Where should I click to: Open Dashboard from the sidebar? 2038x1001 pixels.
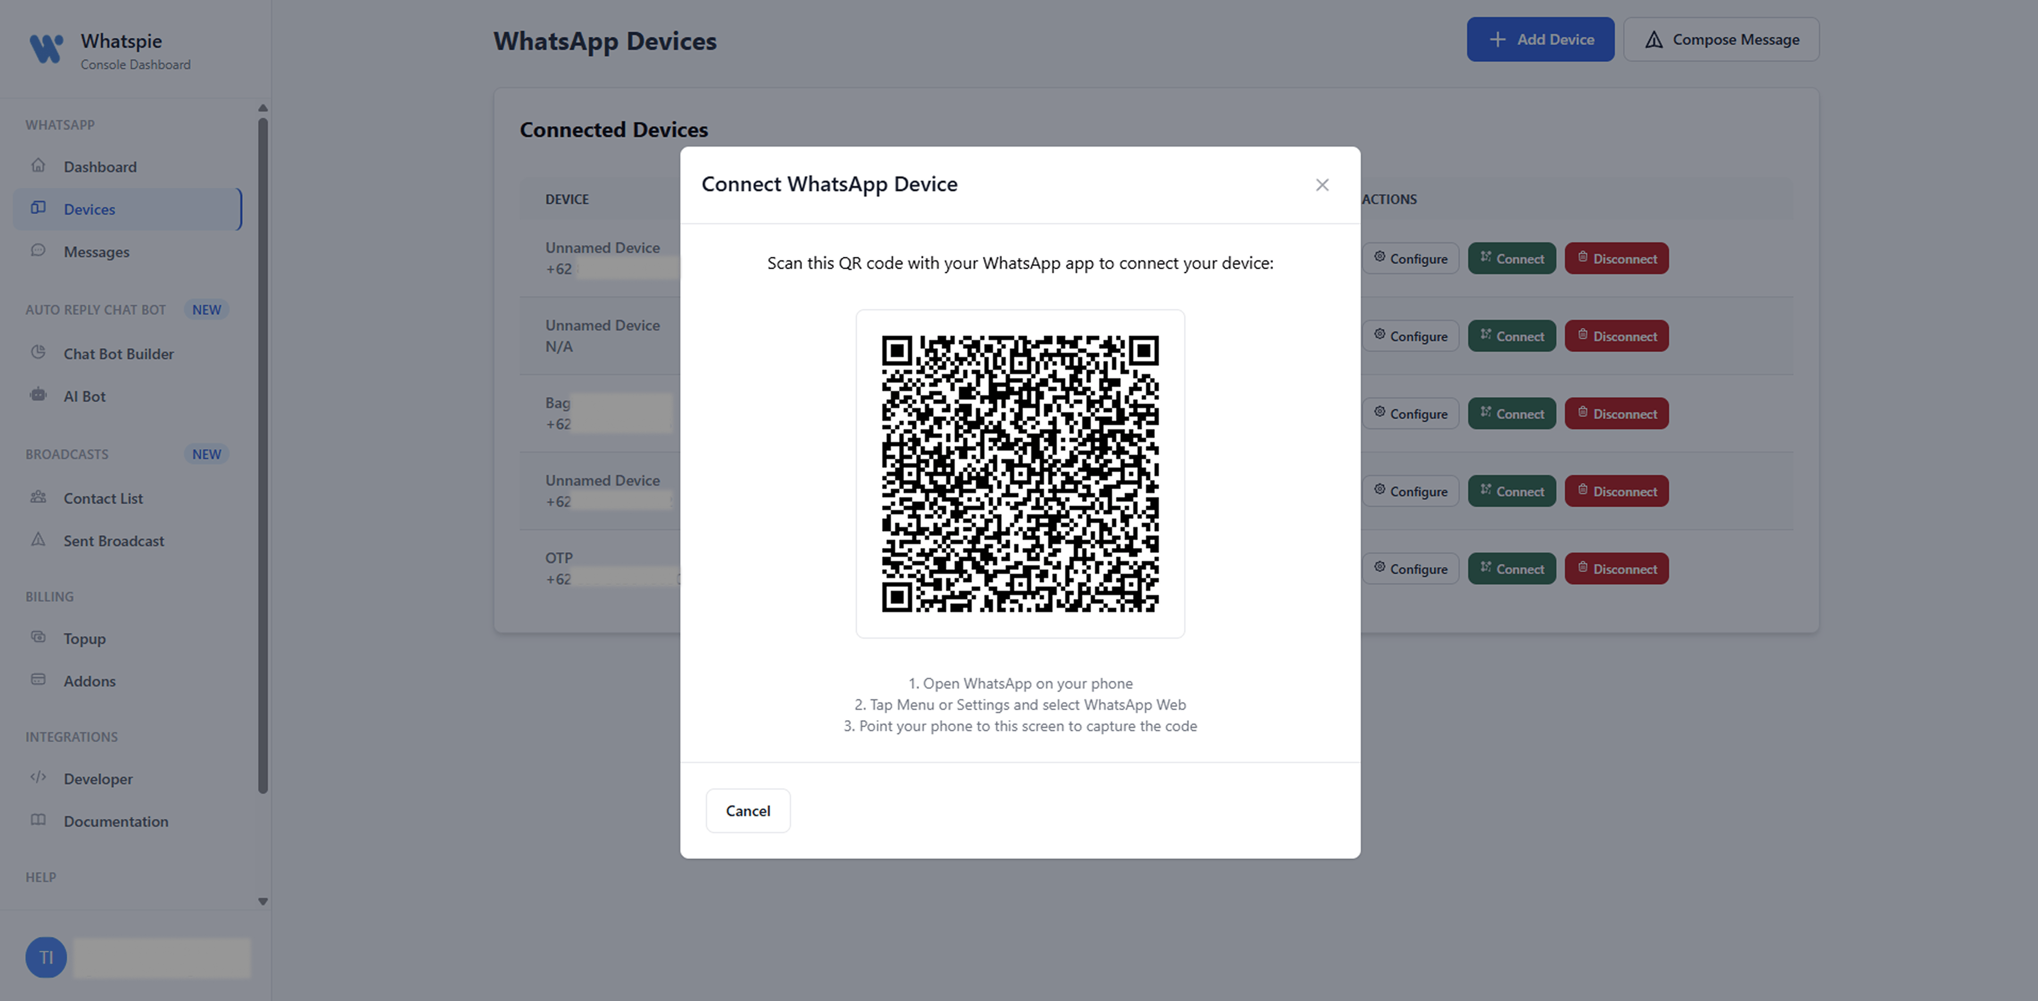click(x=127, y=167)
